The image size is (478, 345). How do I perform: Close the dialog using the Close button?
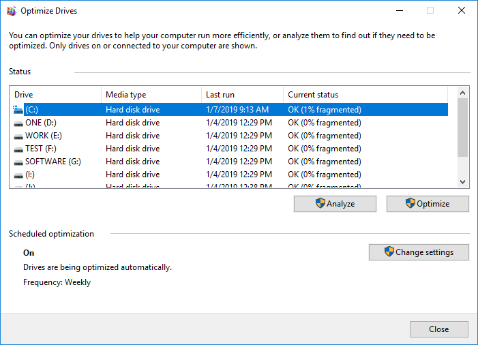438,329
